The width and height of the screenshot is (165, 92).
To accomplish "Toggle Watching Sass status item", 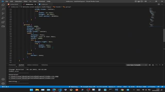I will [74, 87].
